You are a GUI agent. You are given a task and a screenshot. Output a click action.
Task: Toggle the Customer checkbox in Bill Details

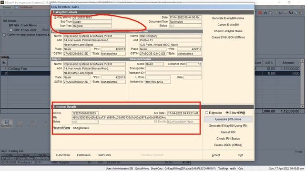pos(4,35)
